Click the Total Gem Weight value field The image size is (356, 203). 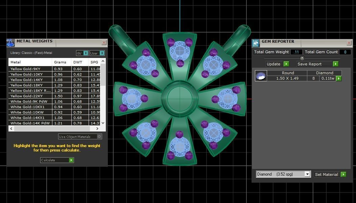[x=296, y=52]
